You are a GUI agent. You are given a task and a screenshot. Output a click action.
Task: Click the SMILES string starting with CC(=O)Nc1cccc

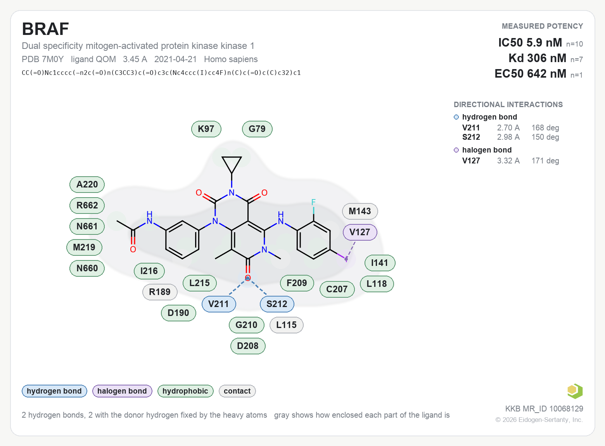tap(161, 73)
